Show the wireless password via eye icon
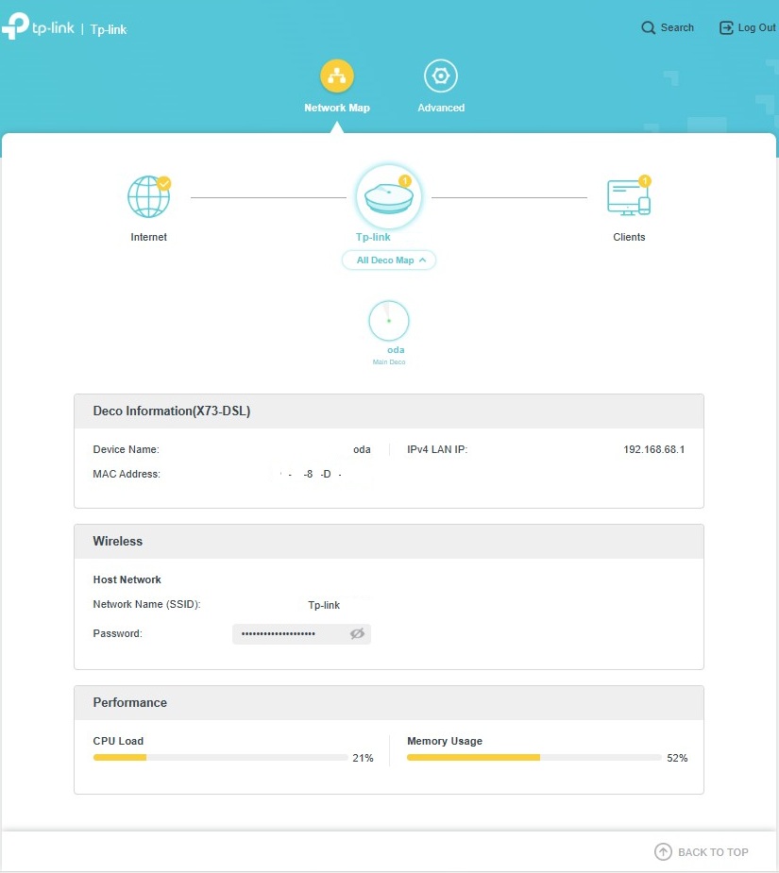The image size is (779, 873). (x=357, y=633)
